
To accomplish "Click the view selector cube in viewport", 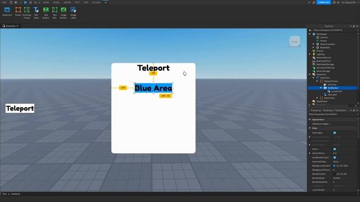I will click(x=295, y=42).
